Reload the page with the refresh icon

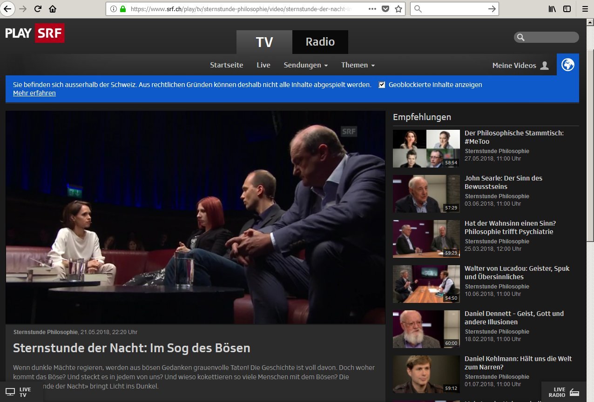pos(38,9)
